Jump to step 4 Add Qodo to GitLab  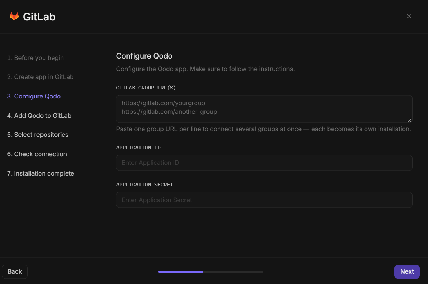click(39, 116)
